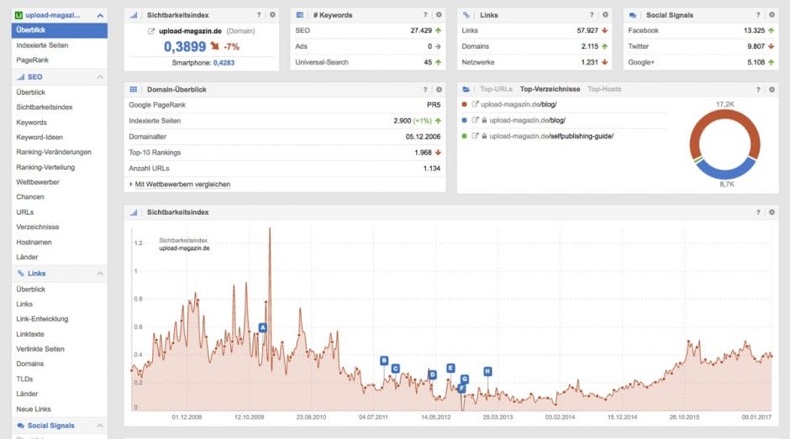
Task: Open Ranking-Veränderungen in the sidebar
Action: [54, 152]
